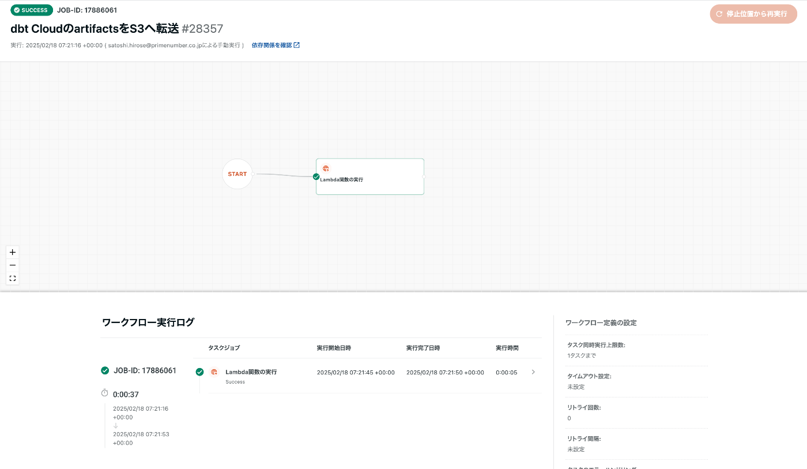Click the output port of the Lambda node
Image resolution: width=807 pixels, height=469 pixels.
pos(424,177)
